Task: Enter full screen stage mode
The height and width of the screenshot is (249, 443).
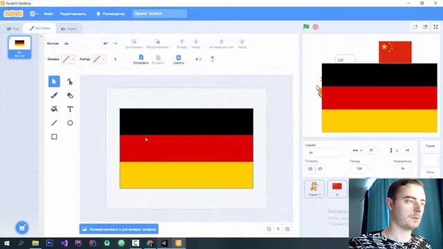Action: [x=435, y=27]
